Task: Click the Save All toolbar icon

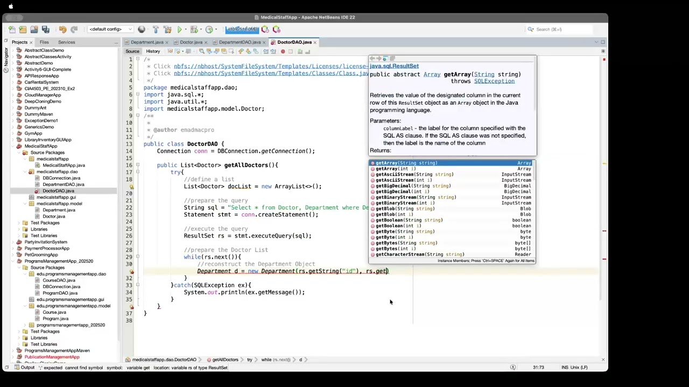Action: 45,30
